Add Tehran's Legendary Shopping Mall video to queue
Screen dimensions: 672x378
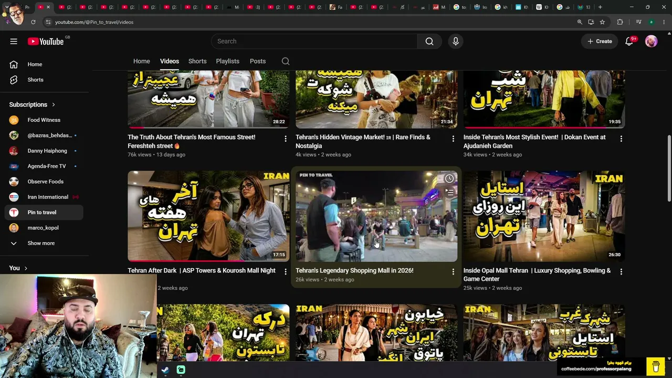coord(449,193)
